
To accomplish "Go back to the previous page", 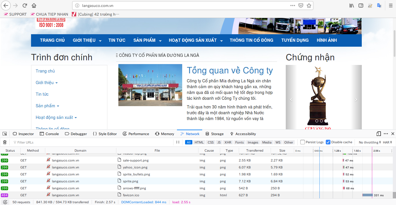I will [6, 5].
